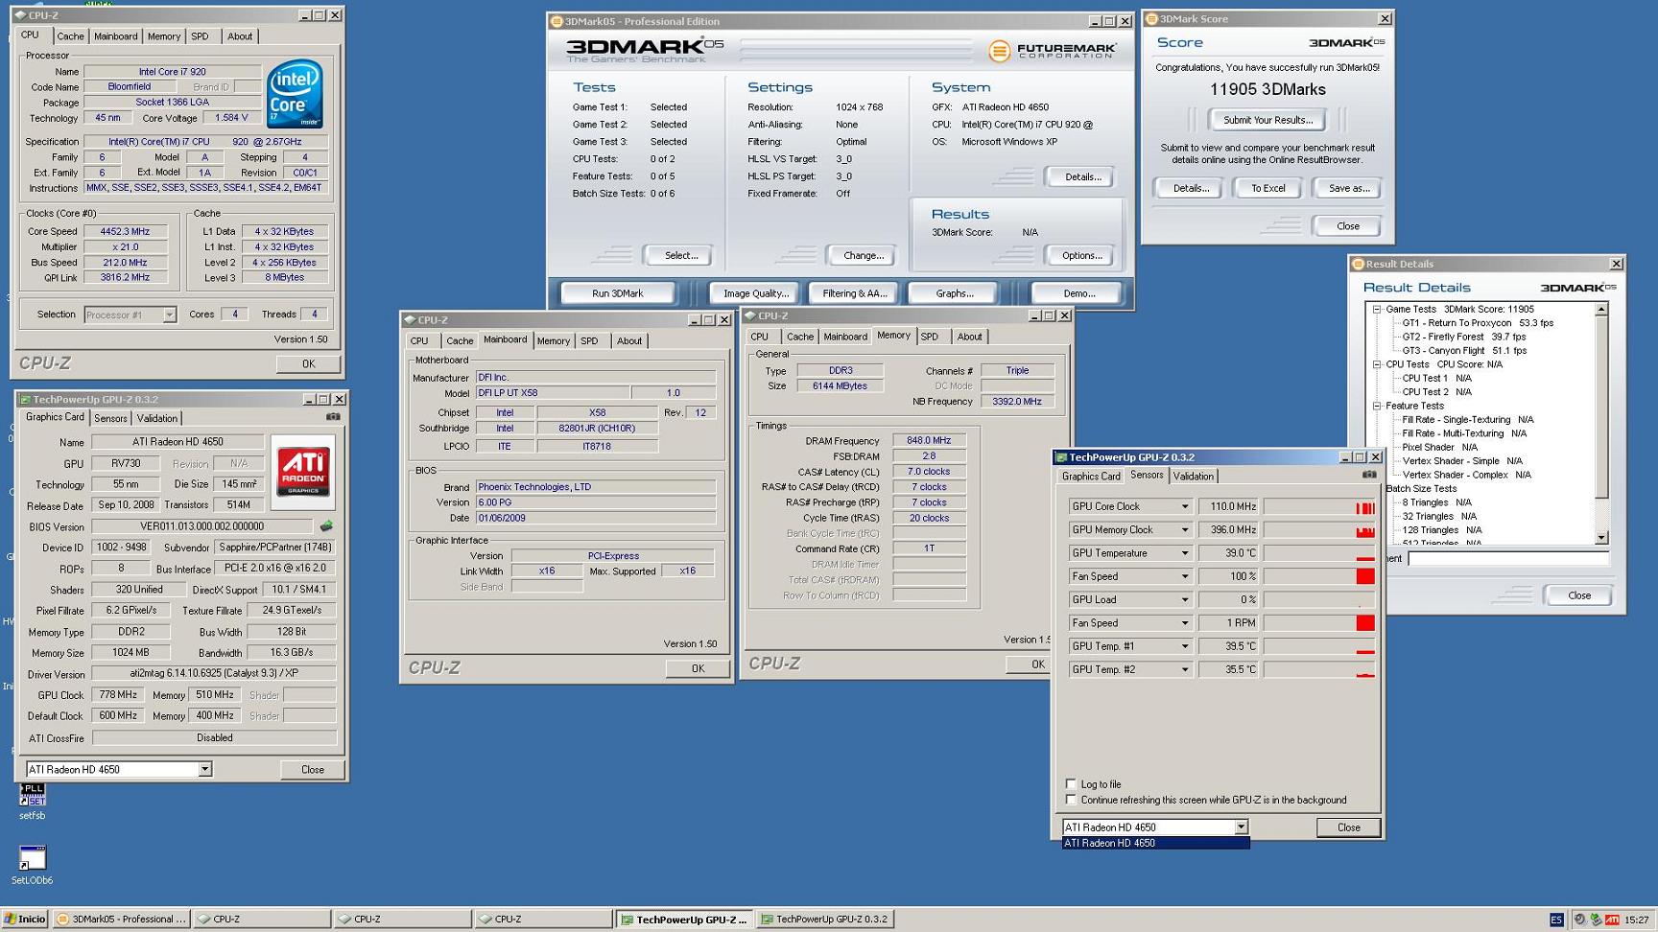Click the Intel Core i7 logo in CPU-Z

(295, 94)
